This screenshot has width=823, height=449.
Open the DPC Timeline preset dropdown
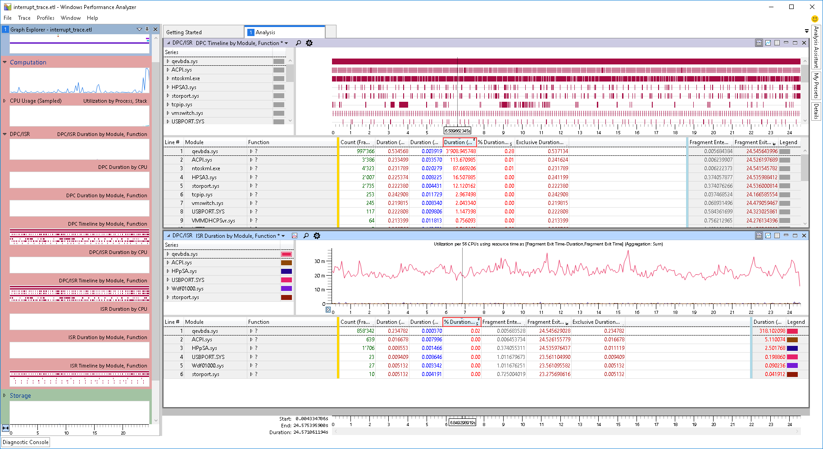286,43
